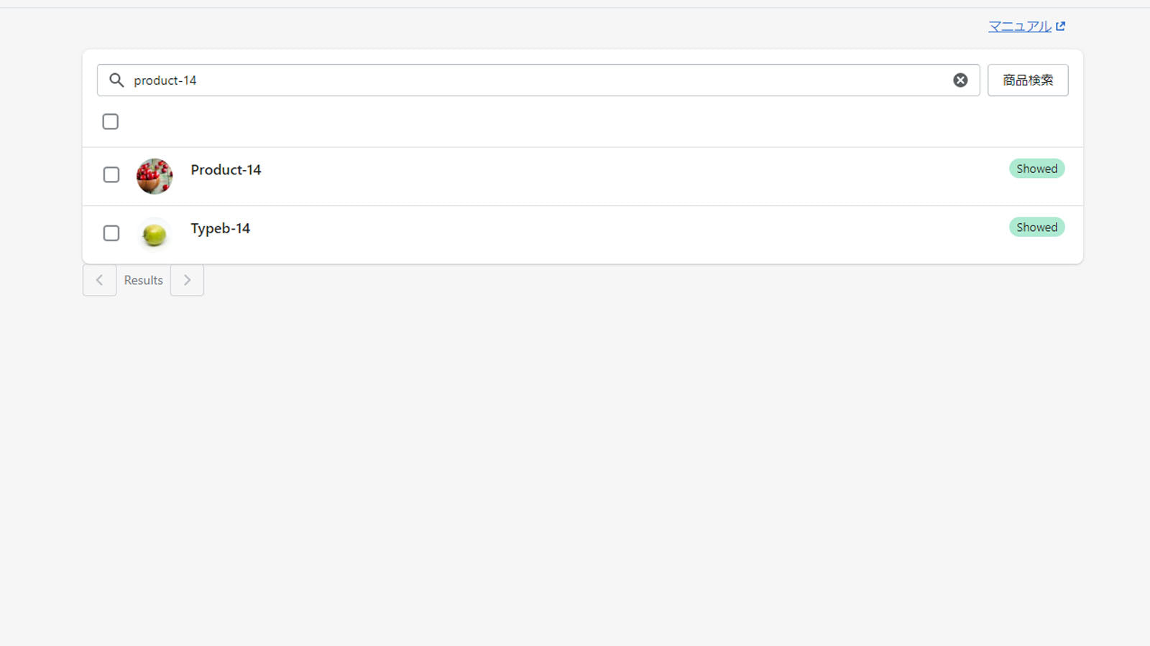Open the マニュアル link
This screenshot has width=1150, height=646.
(x=1019, y=27)
